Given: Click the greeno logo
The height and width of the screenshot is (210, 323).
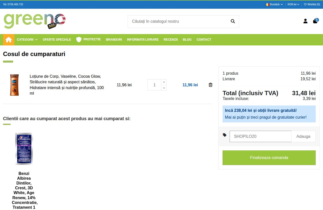Looking at the screenshot, I should (35, 21).
